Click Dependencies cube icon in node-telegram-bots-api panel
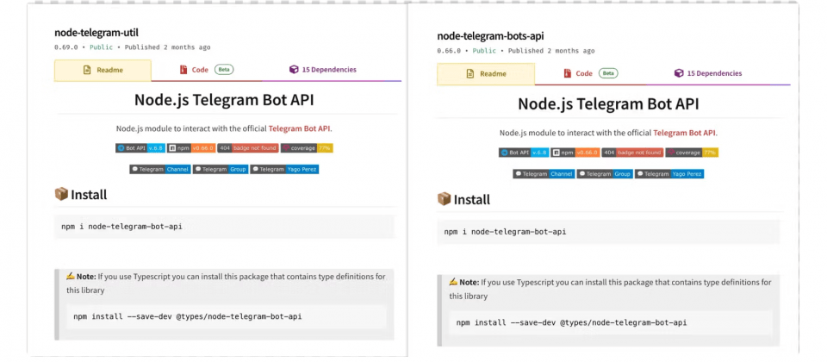The image size is (827, 362). coord(680,73)
